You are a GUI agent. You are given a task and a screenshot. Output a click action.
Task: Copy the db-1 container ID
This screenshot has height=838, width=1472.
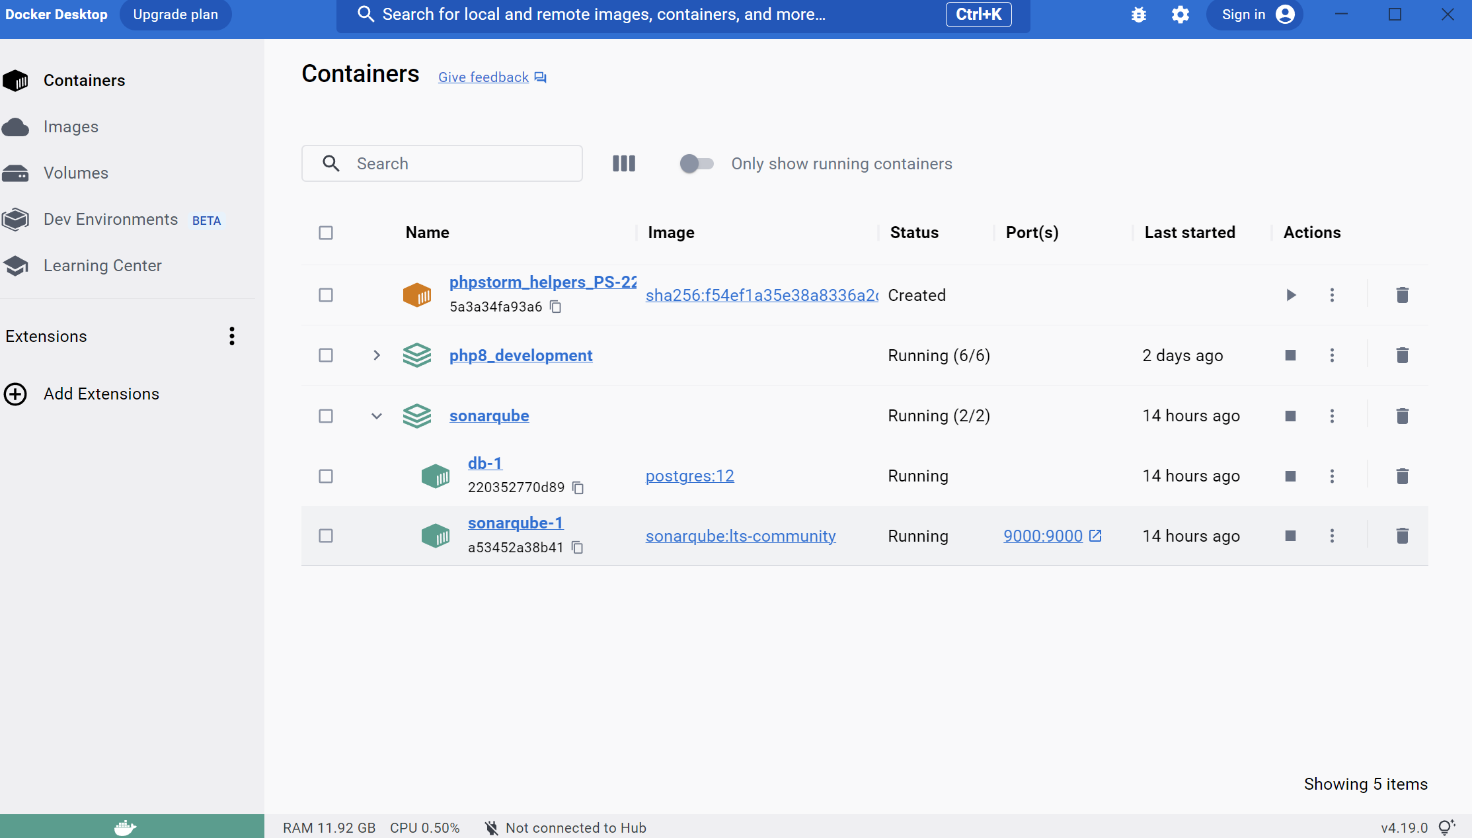[578, 487]
